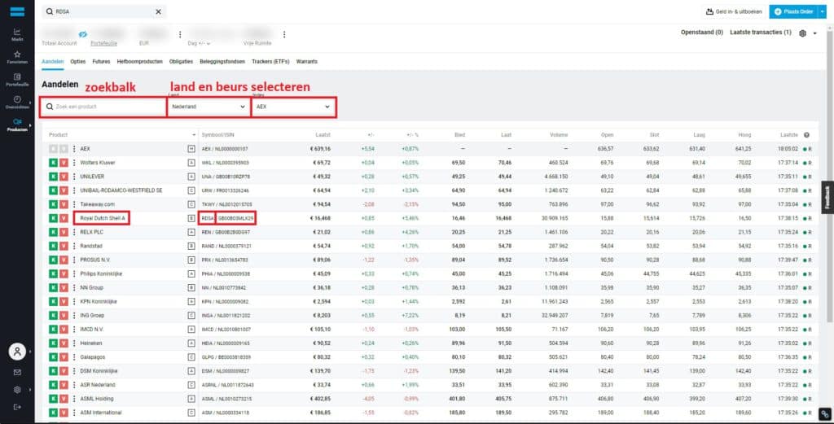Expand the Overzichten sidebar submenu arrow
This screenshot has width=834, height=424.
pos(30,103)
